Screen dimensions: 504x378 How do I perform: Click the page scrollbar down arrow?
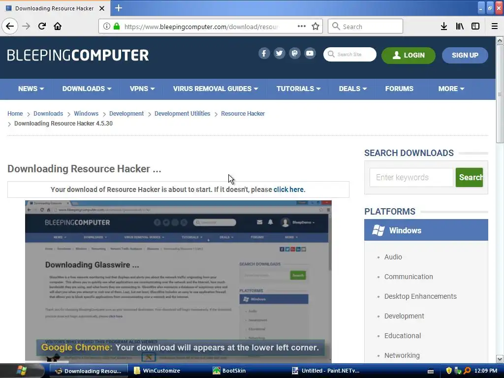[x=500, y=359]
